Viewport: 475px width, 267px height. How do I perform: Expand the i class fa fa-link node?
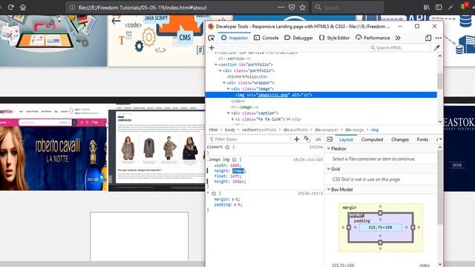coord(232,119)
